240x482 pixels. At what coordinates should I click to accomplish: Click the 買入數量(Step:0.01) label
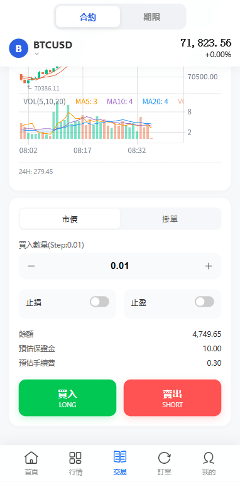pos(52,245)
